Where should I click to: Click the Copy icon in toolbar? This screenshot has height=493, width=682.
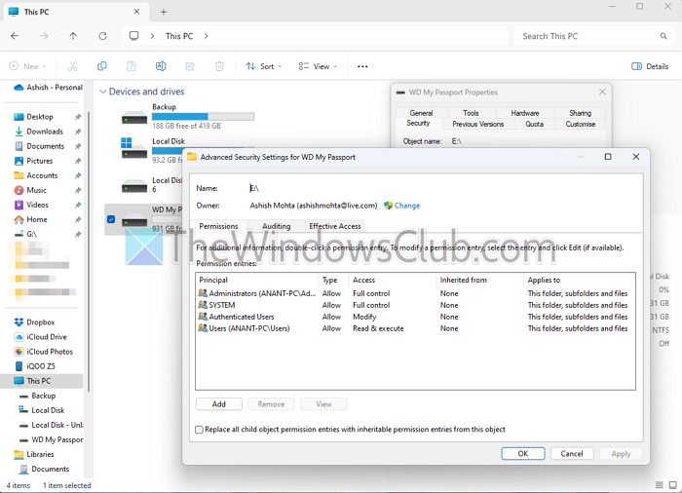point(101,66)
